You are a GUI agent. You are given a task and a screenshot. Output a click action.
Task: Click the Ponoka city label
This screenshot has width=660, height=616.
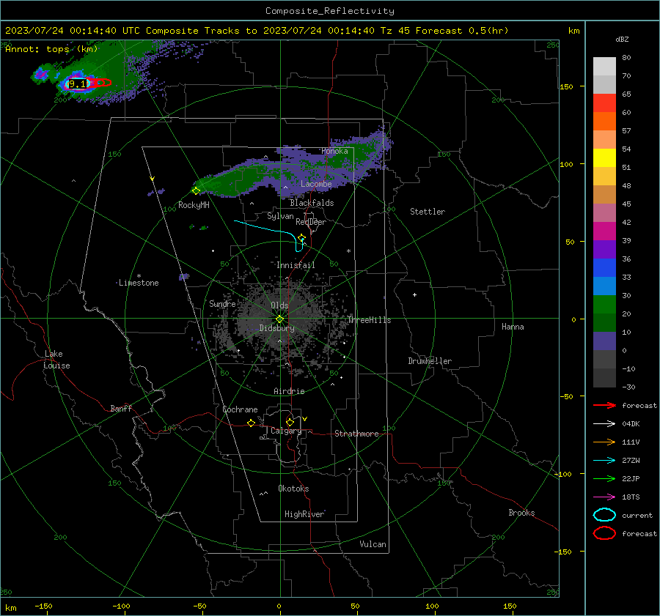coord(334,151)
